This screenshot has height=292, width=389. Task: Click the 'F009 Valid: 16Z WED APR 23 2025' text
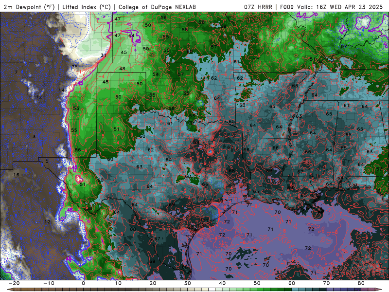332,7
